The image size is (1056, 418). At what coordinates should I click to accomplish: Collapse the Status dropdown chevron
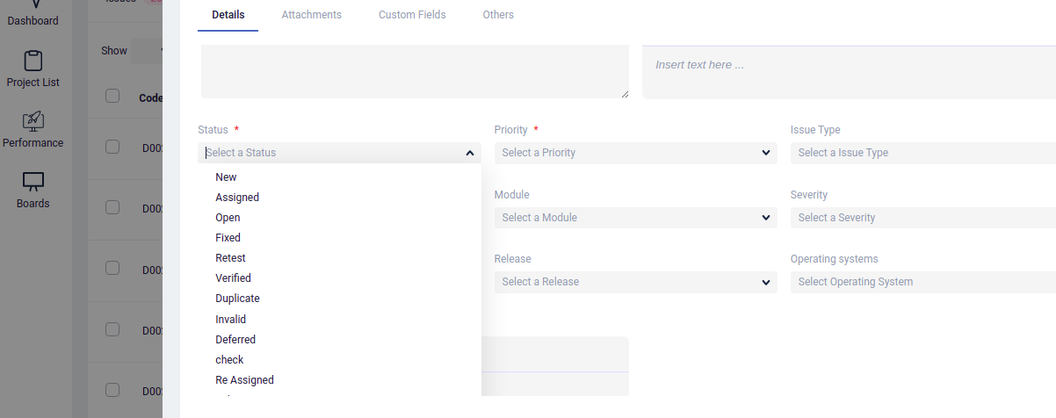click(470, 153)
